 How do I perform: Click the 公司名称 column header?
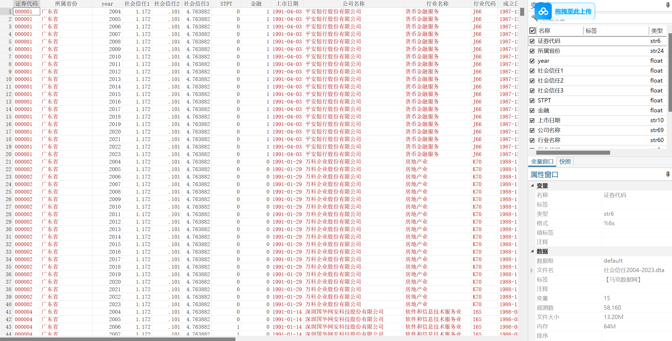(354, 4)
